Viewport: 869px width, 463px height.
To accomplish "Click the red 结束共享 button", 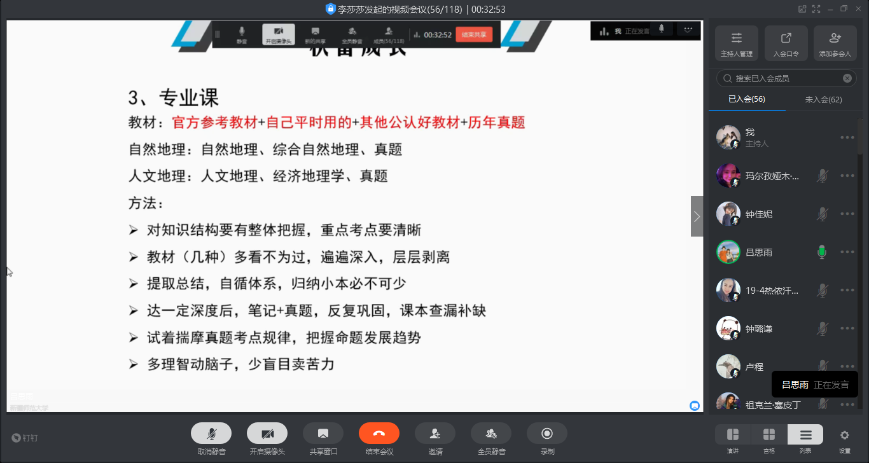I will [474, 35].
